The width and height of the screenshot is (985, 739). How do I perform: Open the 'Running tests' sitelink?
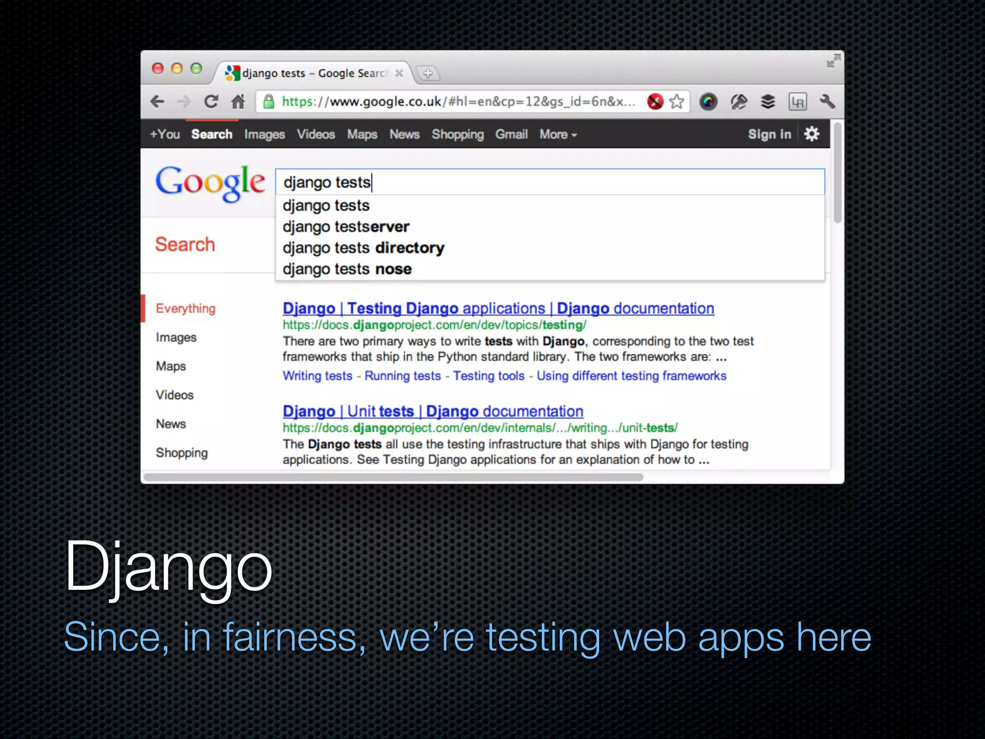tap(403, 376)
